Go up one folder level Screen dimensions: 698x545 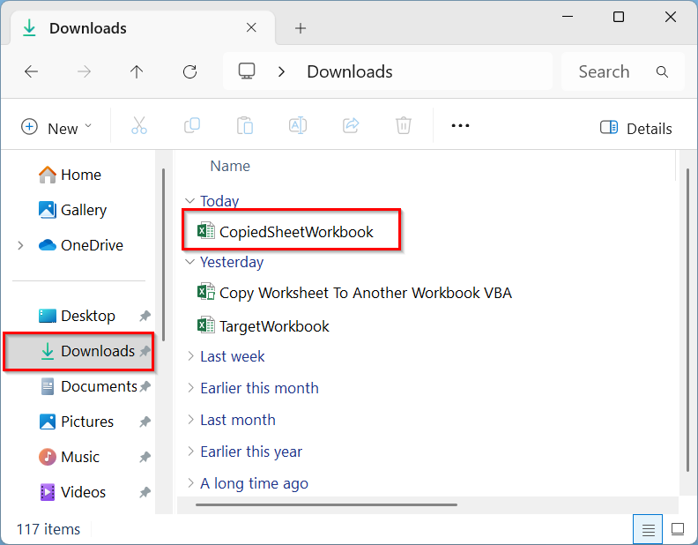click(137, 72)
